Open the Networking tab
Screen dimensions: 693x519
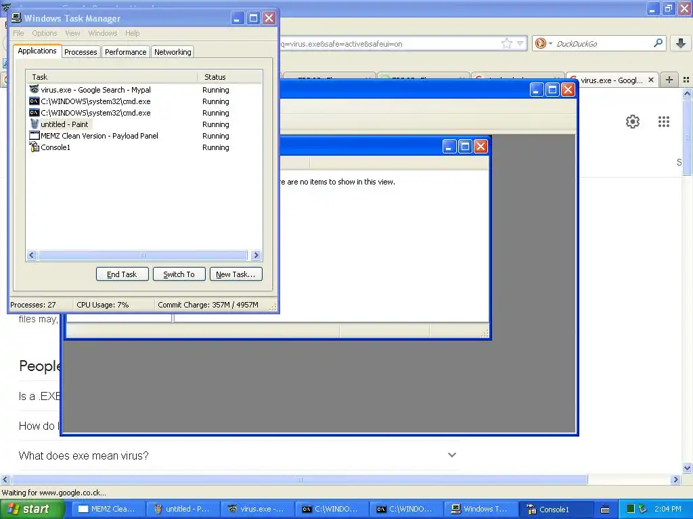[173, 52]
